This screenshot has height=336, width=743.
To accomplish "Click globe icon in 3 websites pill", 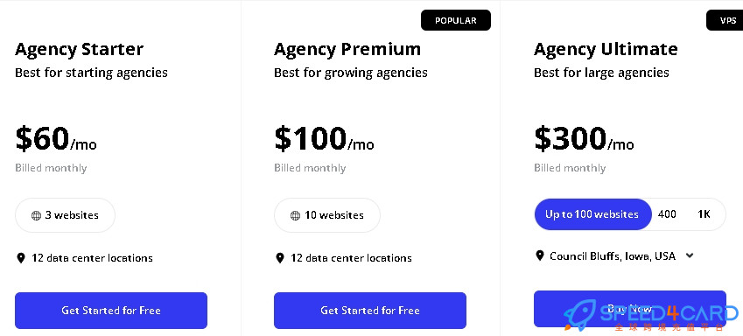I will [x=36, y=215].
